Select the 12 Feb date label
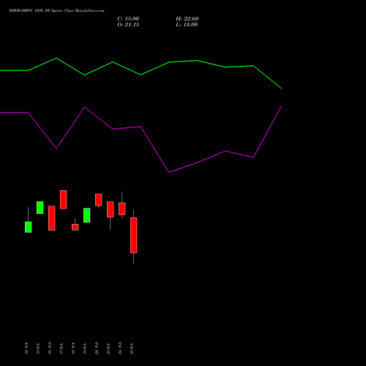The image size is (366, 366). tap(26, 348)
